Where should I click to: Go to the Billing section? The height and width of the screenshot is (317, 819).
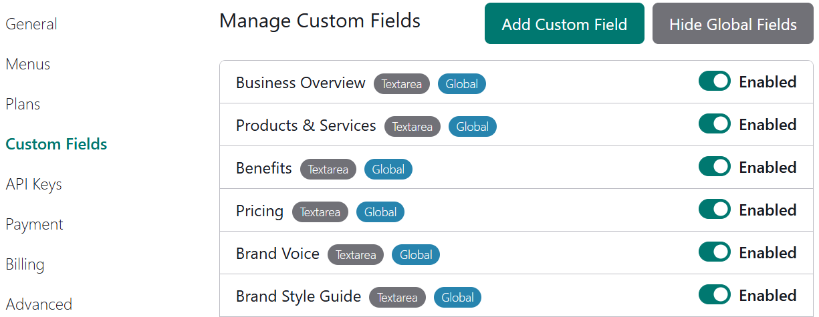(25, 264)
